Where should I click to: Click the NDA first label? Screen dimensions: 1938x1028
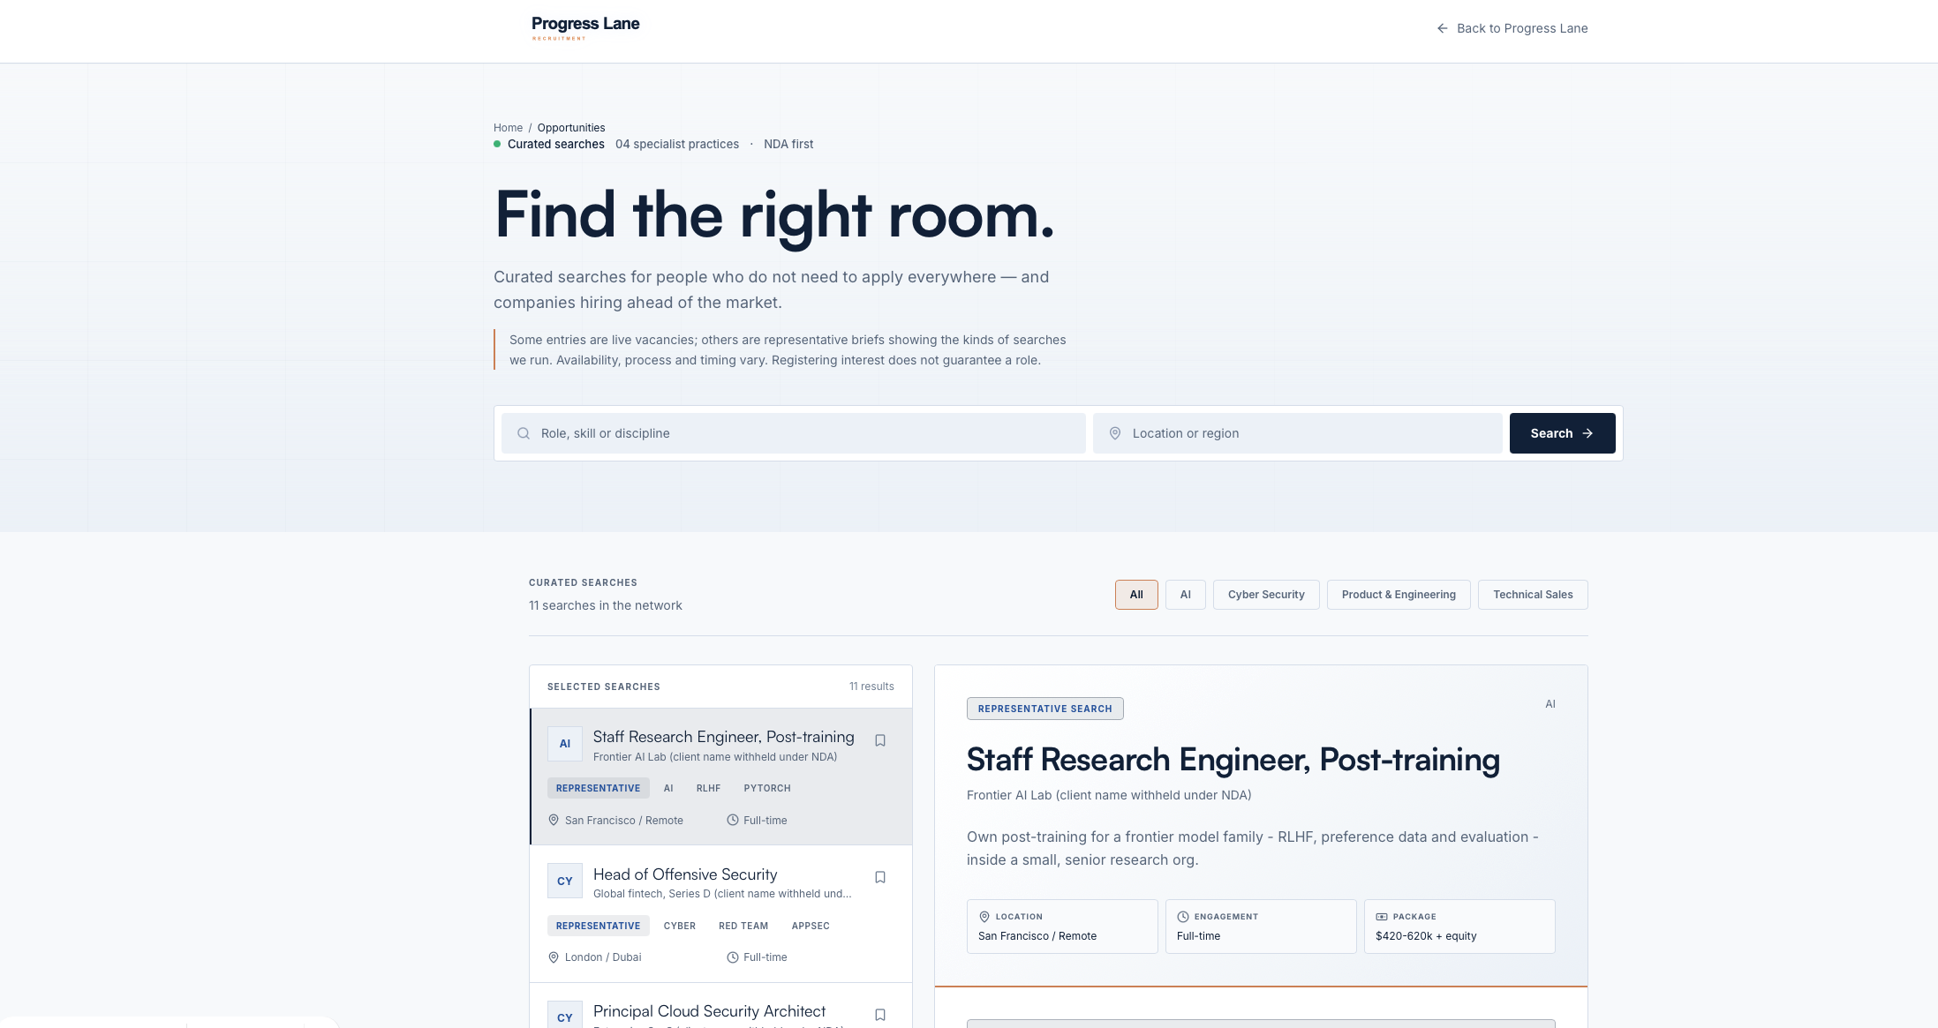coord(788,144)
